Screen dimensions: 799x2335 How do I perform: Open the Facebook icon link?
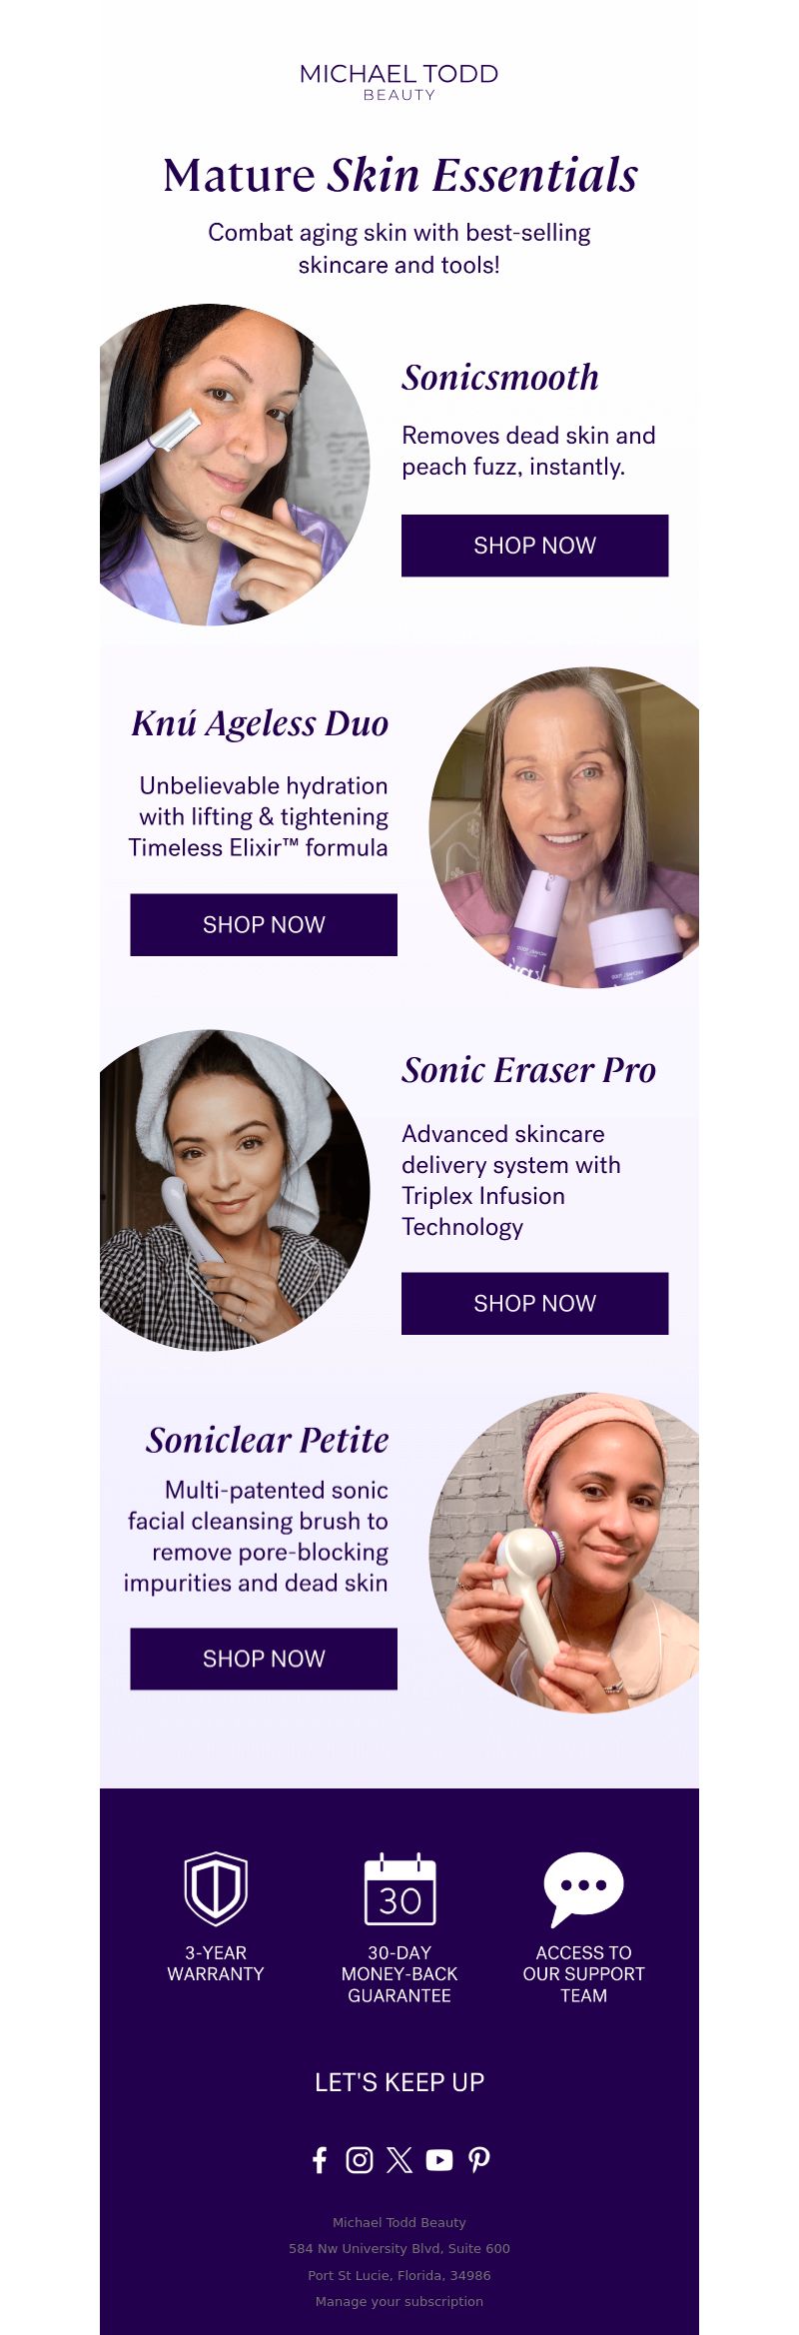click(320, 2160)
